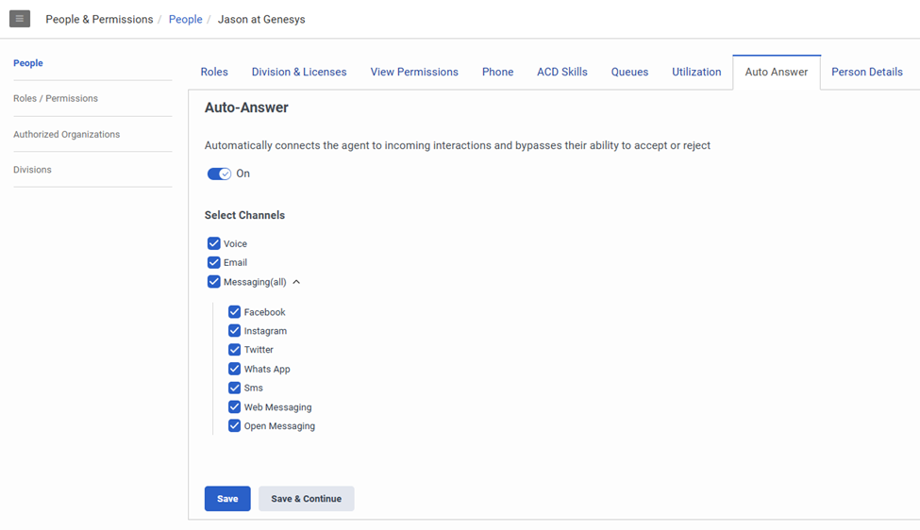Viewport: 920px width, 530px height.
Task: Open the hamburger navigation menu
Action: click(20, 19)
